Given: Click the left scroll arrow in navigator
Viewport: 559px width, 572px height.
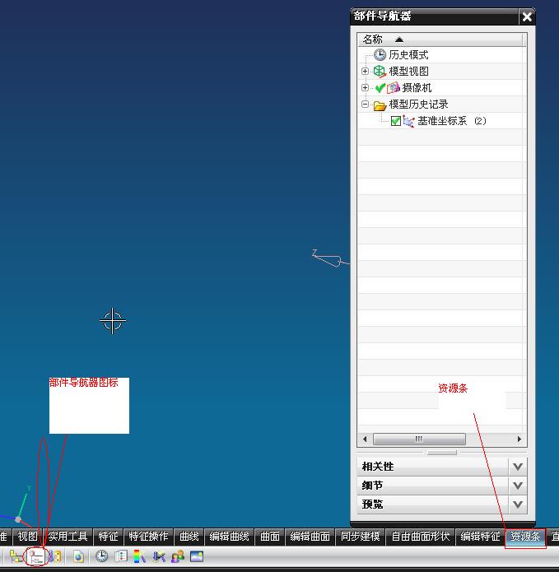Looking at the screenshot, I should (365, 439).
